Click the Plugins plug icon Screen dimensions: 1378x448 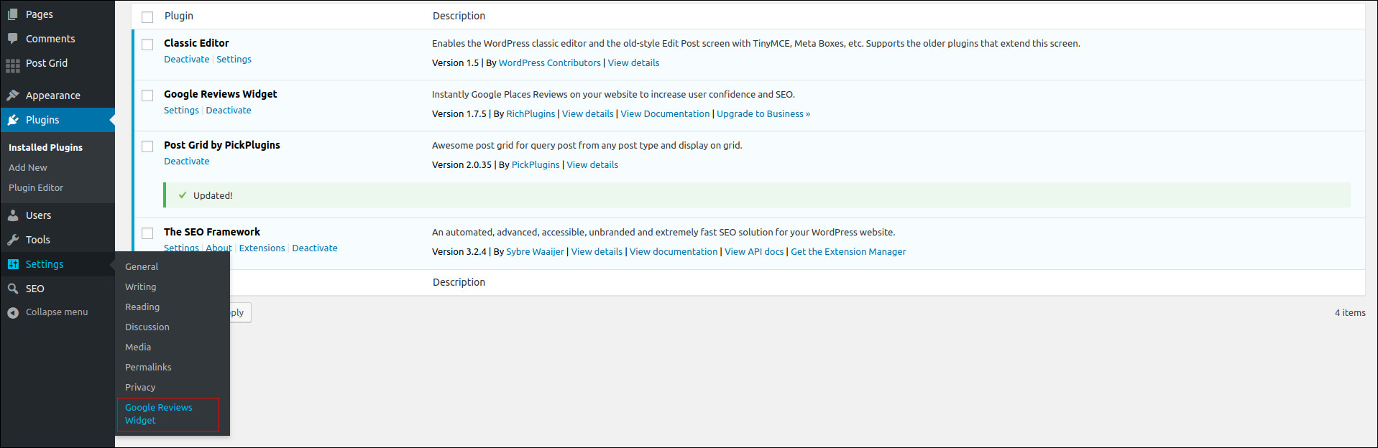13,120
